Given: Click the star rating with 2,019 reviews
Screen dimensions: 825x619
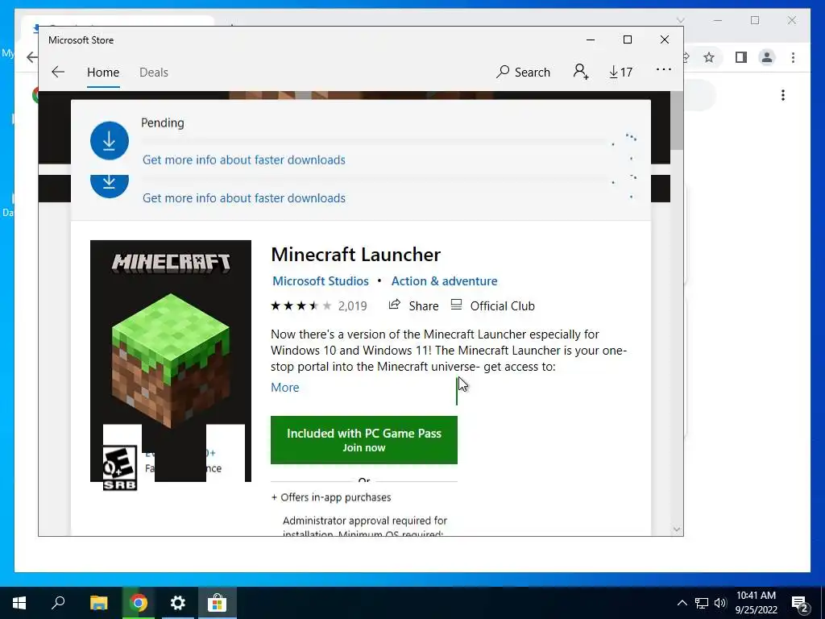Looking at the screenshot, I should (319, 305).
